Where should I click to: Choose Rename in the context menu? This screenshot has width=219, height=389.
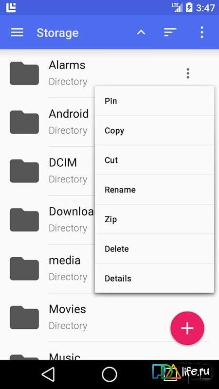click(154, 190)
